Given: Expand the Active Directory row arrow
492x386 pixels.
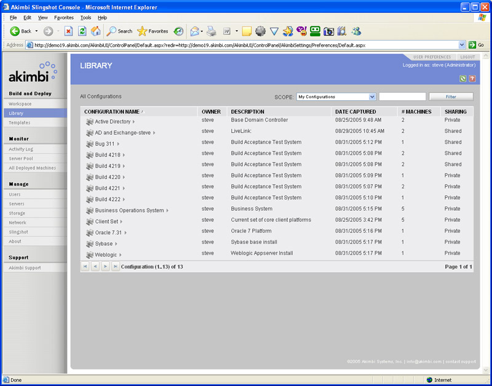Looking at the screenshot, I should (133, 122).
